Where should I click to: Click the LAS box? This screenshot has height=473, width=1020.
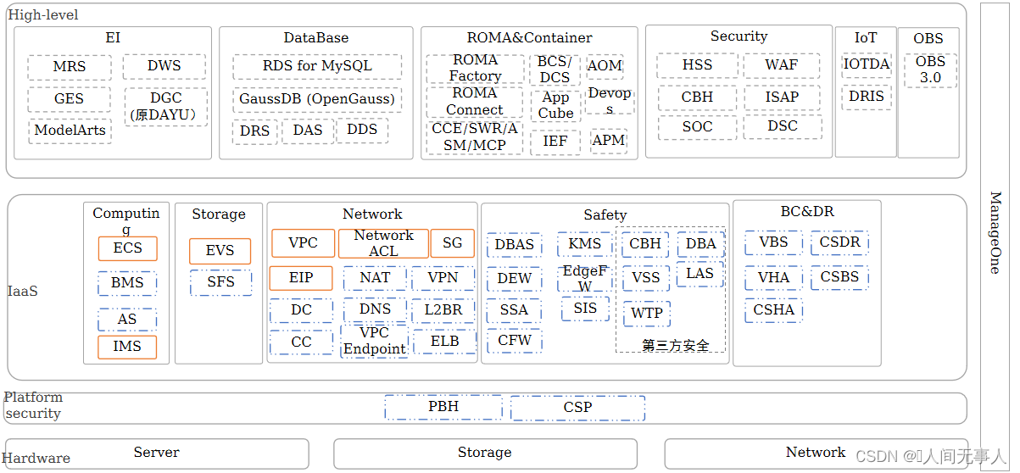pyautogui.click(x=700, y=274)
